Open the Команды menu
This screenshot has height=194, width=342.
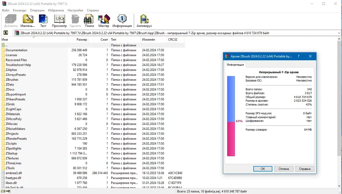[x=19, y=10]
